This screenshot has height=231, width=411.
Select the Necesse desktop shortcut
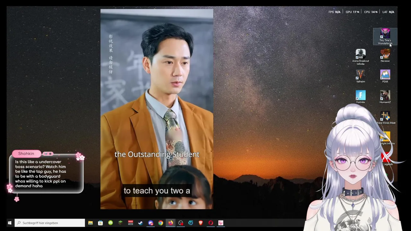click(385, 56)
